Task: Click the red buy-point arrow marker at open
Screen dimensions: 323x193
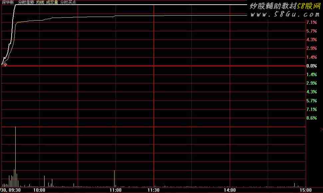Action: pos(5,65)
